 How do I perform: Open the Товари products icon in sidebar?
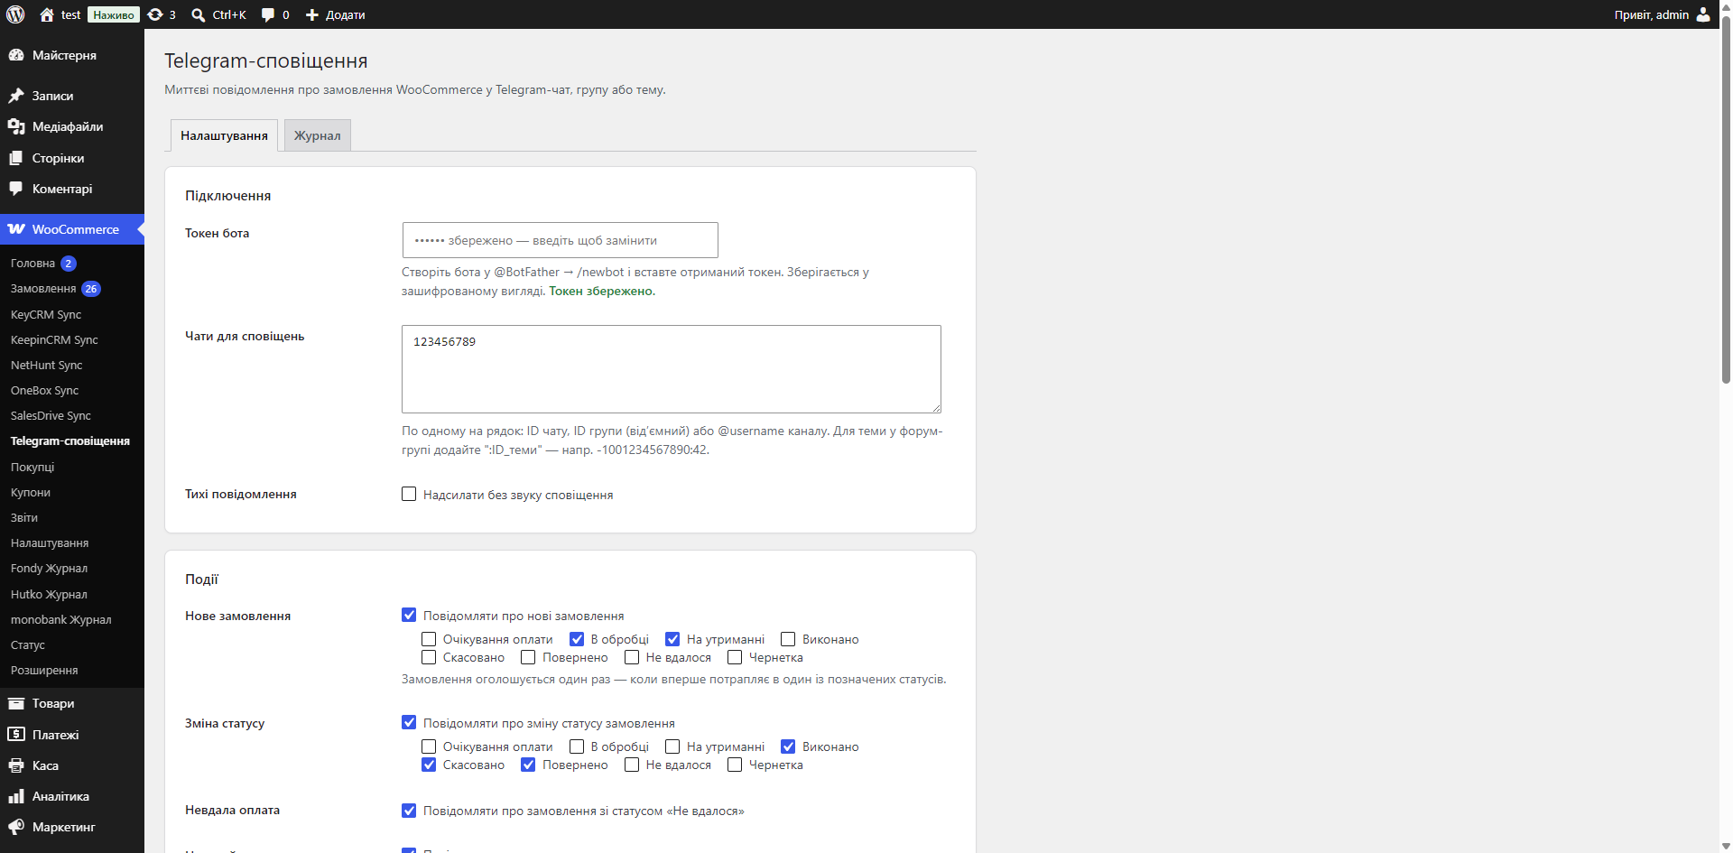16,703
